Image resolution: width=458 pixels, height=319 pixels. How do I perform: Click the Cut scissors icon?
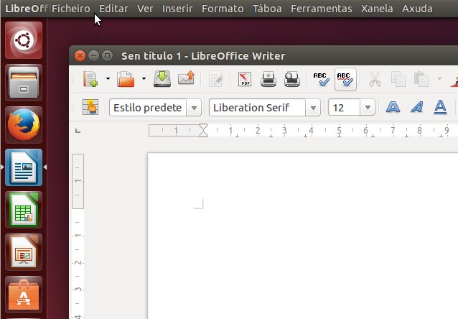[x=375, y=79]
